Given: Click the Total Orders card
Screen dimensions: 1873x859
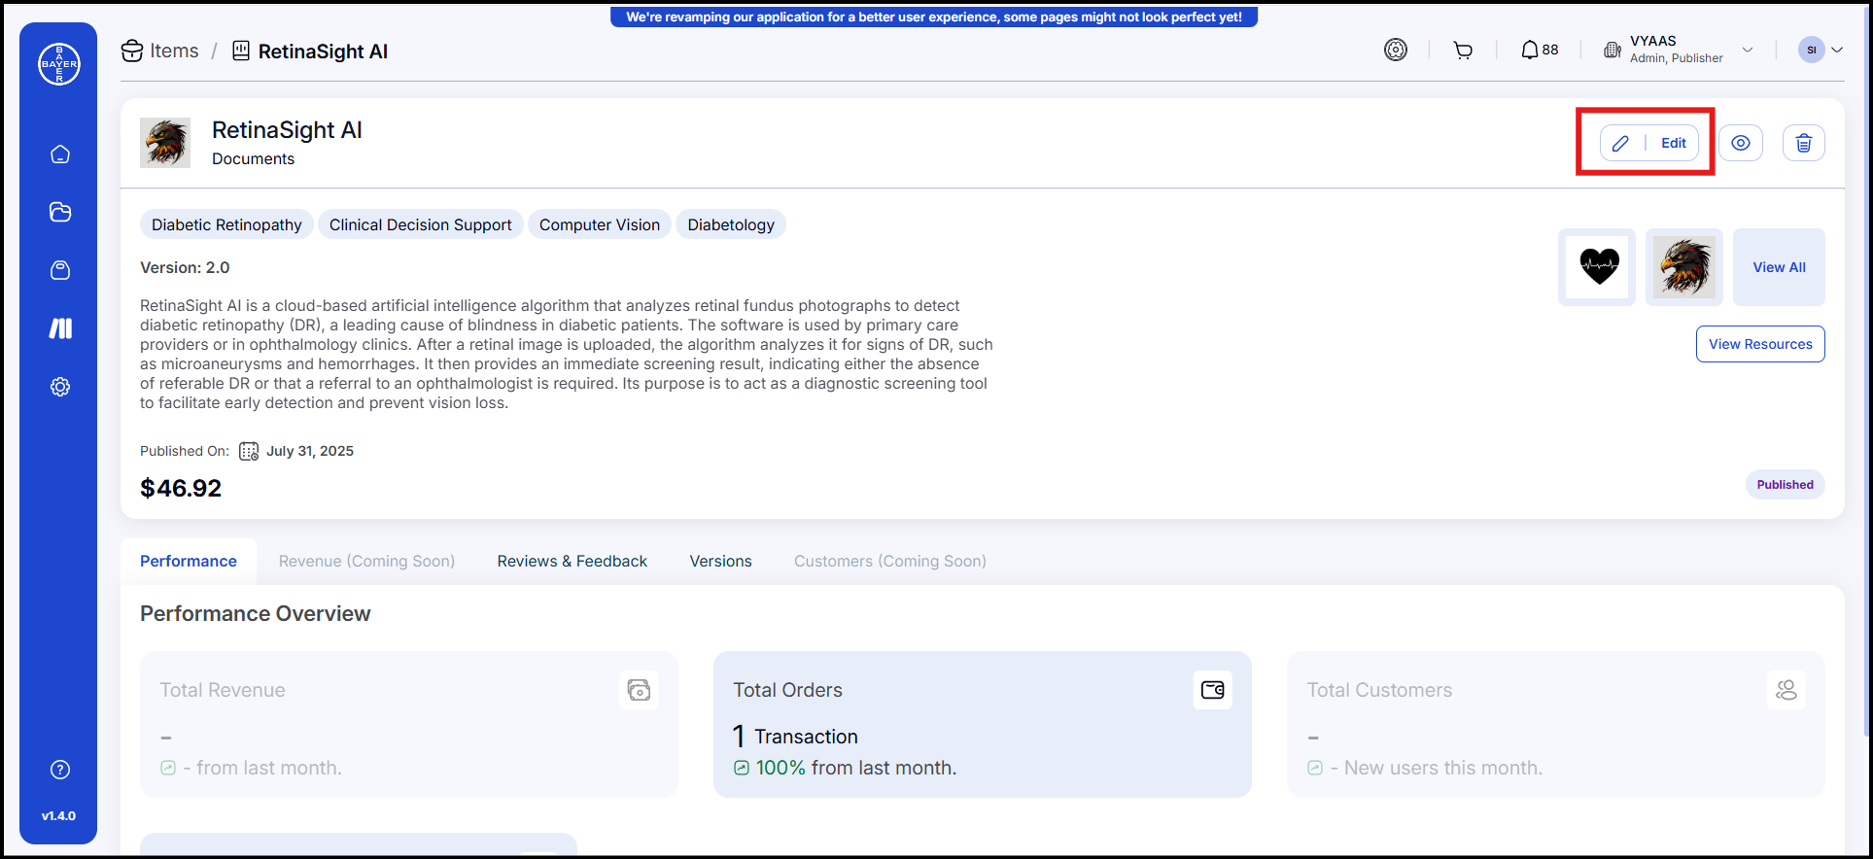Looking at the screenshot, I should coord(983,724).
